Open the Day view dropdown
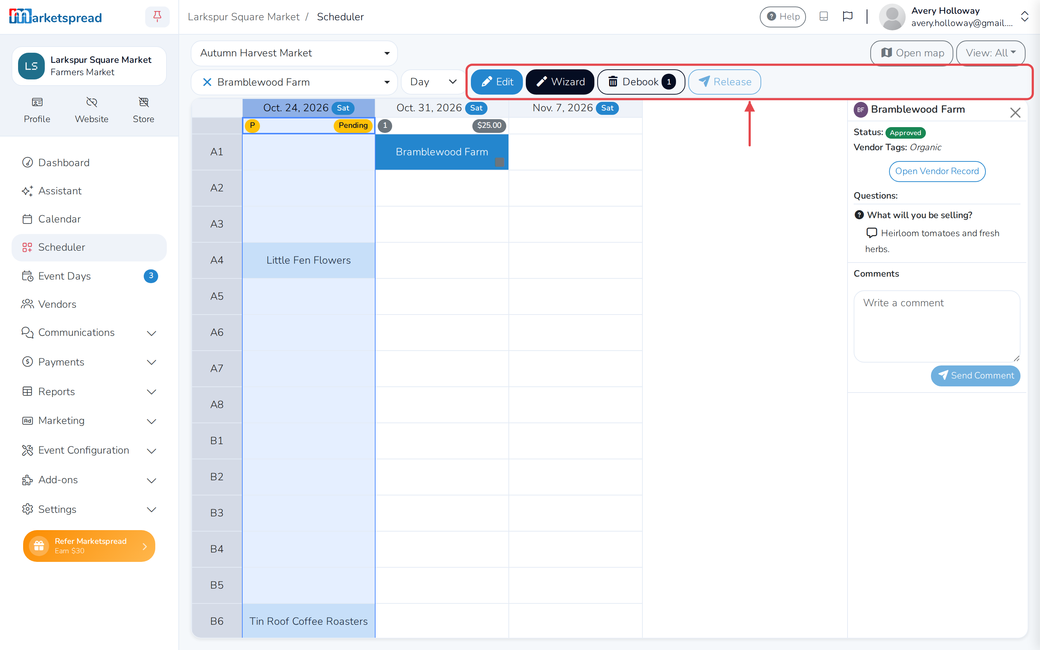 coord(433,82)
